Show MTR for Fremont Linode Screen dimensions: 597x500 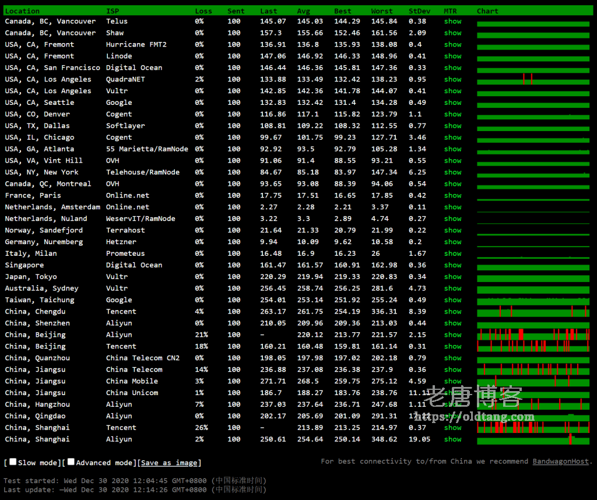click(x=452, y=56)
